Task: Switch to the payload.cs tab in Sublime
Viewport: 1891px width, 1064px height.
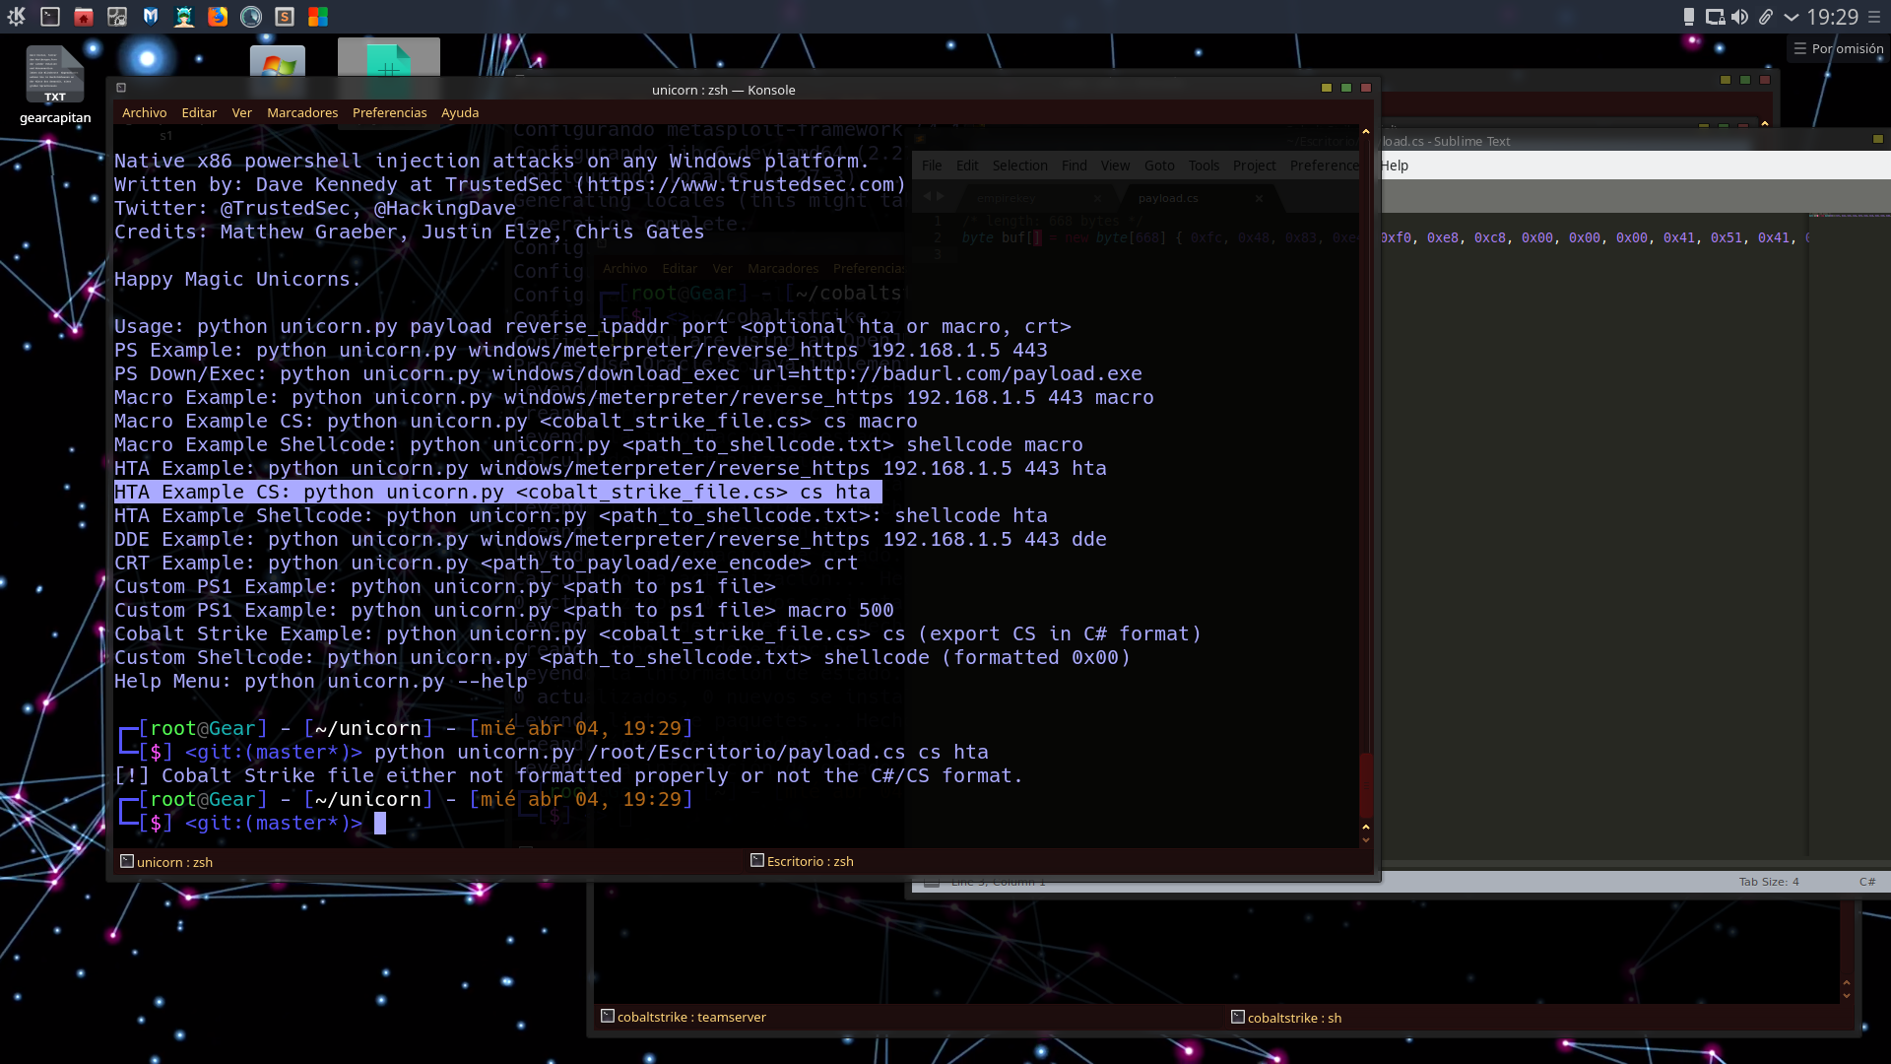Action: tap(1167, 197)
